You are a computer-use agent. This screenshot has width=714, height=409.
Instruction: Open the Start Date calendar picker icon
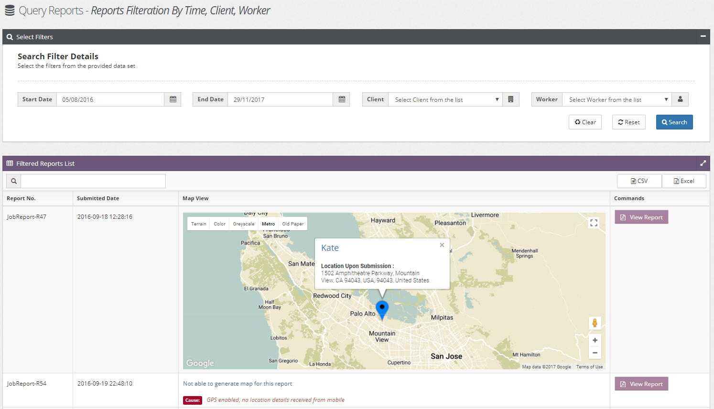point(173,99)
